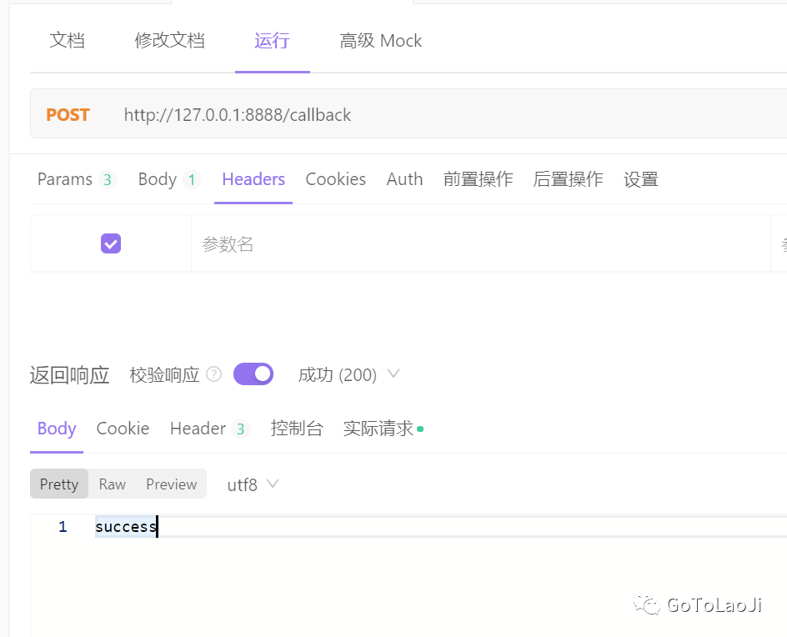Click the Preview view button
Viewport: 787px width, 637px height.
pos(170,484)
